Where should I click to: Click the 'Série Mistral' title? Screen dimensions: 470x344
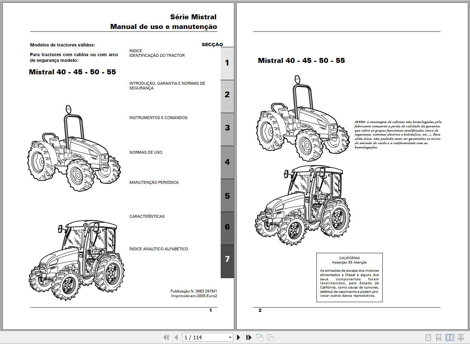[193, 17]
